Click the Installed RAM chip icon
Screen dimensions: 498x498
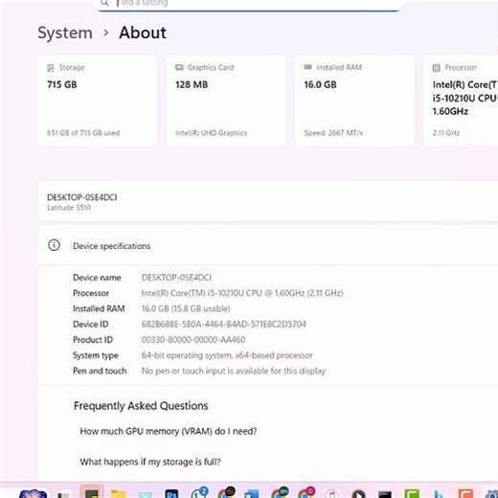click(307, 67)
